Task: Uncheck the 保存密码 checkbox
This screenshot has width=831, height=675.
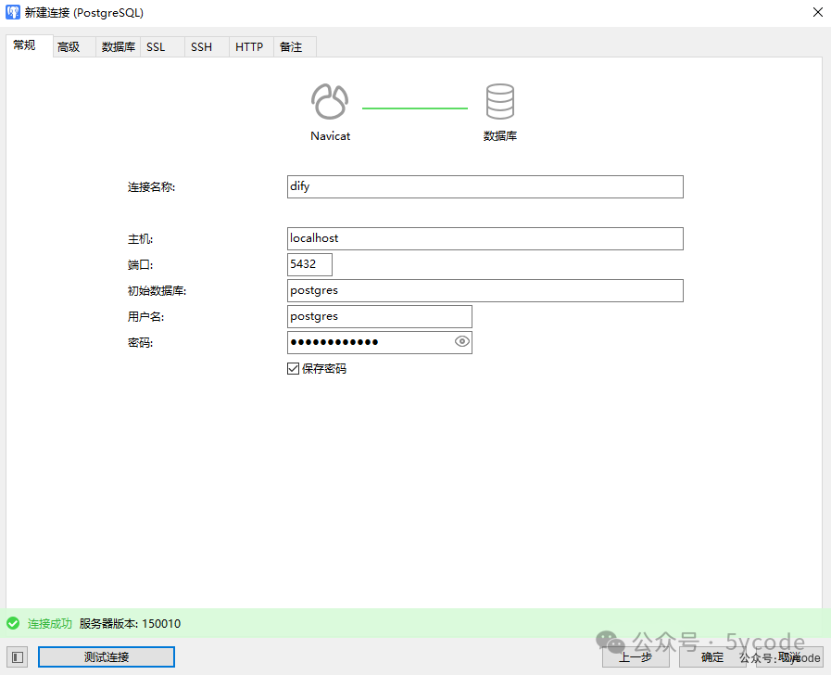Action: [294, 369]
